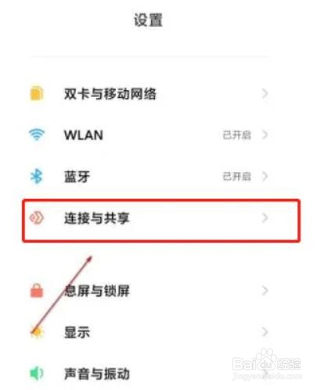Click chevron on the WLAN row
The image size is (324, 390).
coord(265,135)
